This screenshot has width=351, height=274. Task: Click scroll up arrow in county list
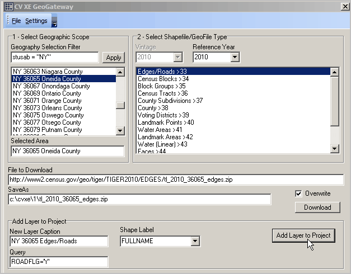click(120, 72)
